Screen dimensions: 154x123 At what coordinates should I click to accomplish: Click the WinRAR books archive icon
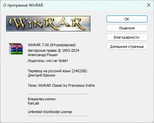[x=16, y=49]
